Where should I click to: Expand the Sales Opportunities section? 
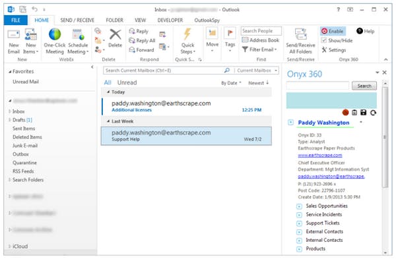299,206
